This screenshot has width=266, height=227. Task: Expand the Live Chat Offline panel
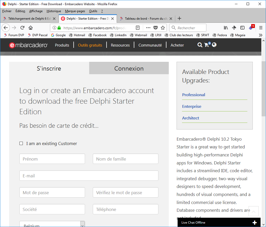point(255,223)
